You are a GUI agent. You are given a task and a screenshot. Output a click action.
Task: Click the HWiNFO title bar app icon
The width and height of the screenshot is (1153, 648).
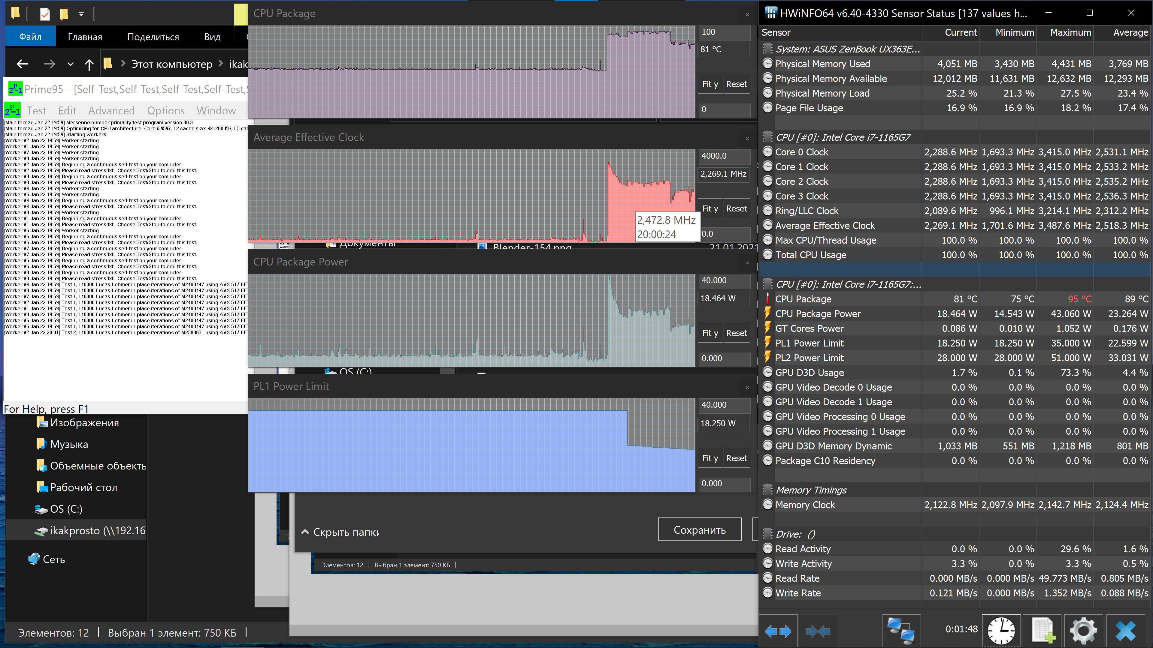pos(771,13)
